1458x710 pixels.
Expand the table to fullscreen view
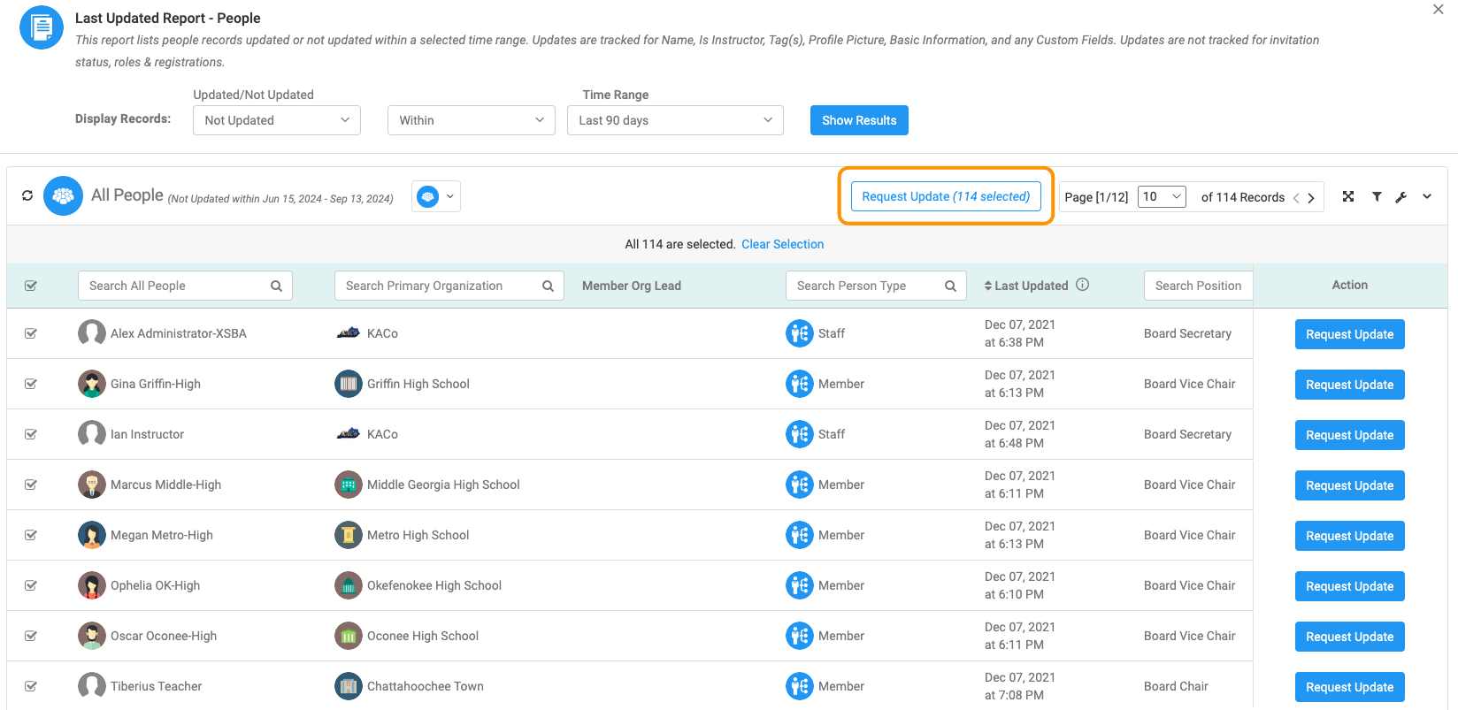click(x=1348, y=196)
